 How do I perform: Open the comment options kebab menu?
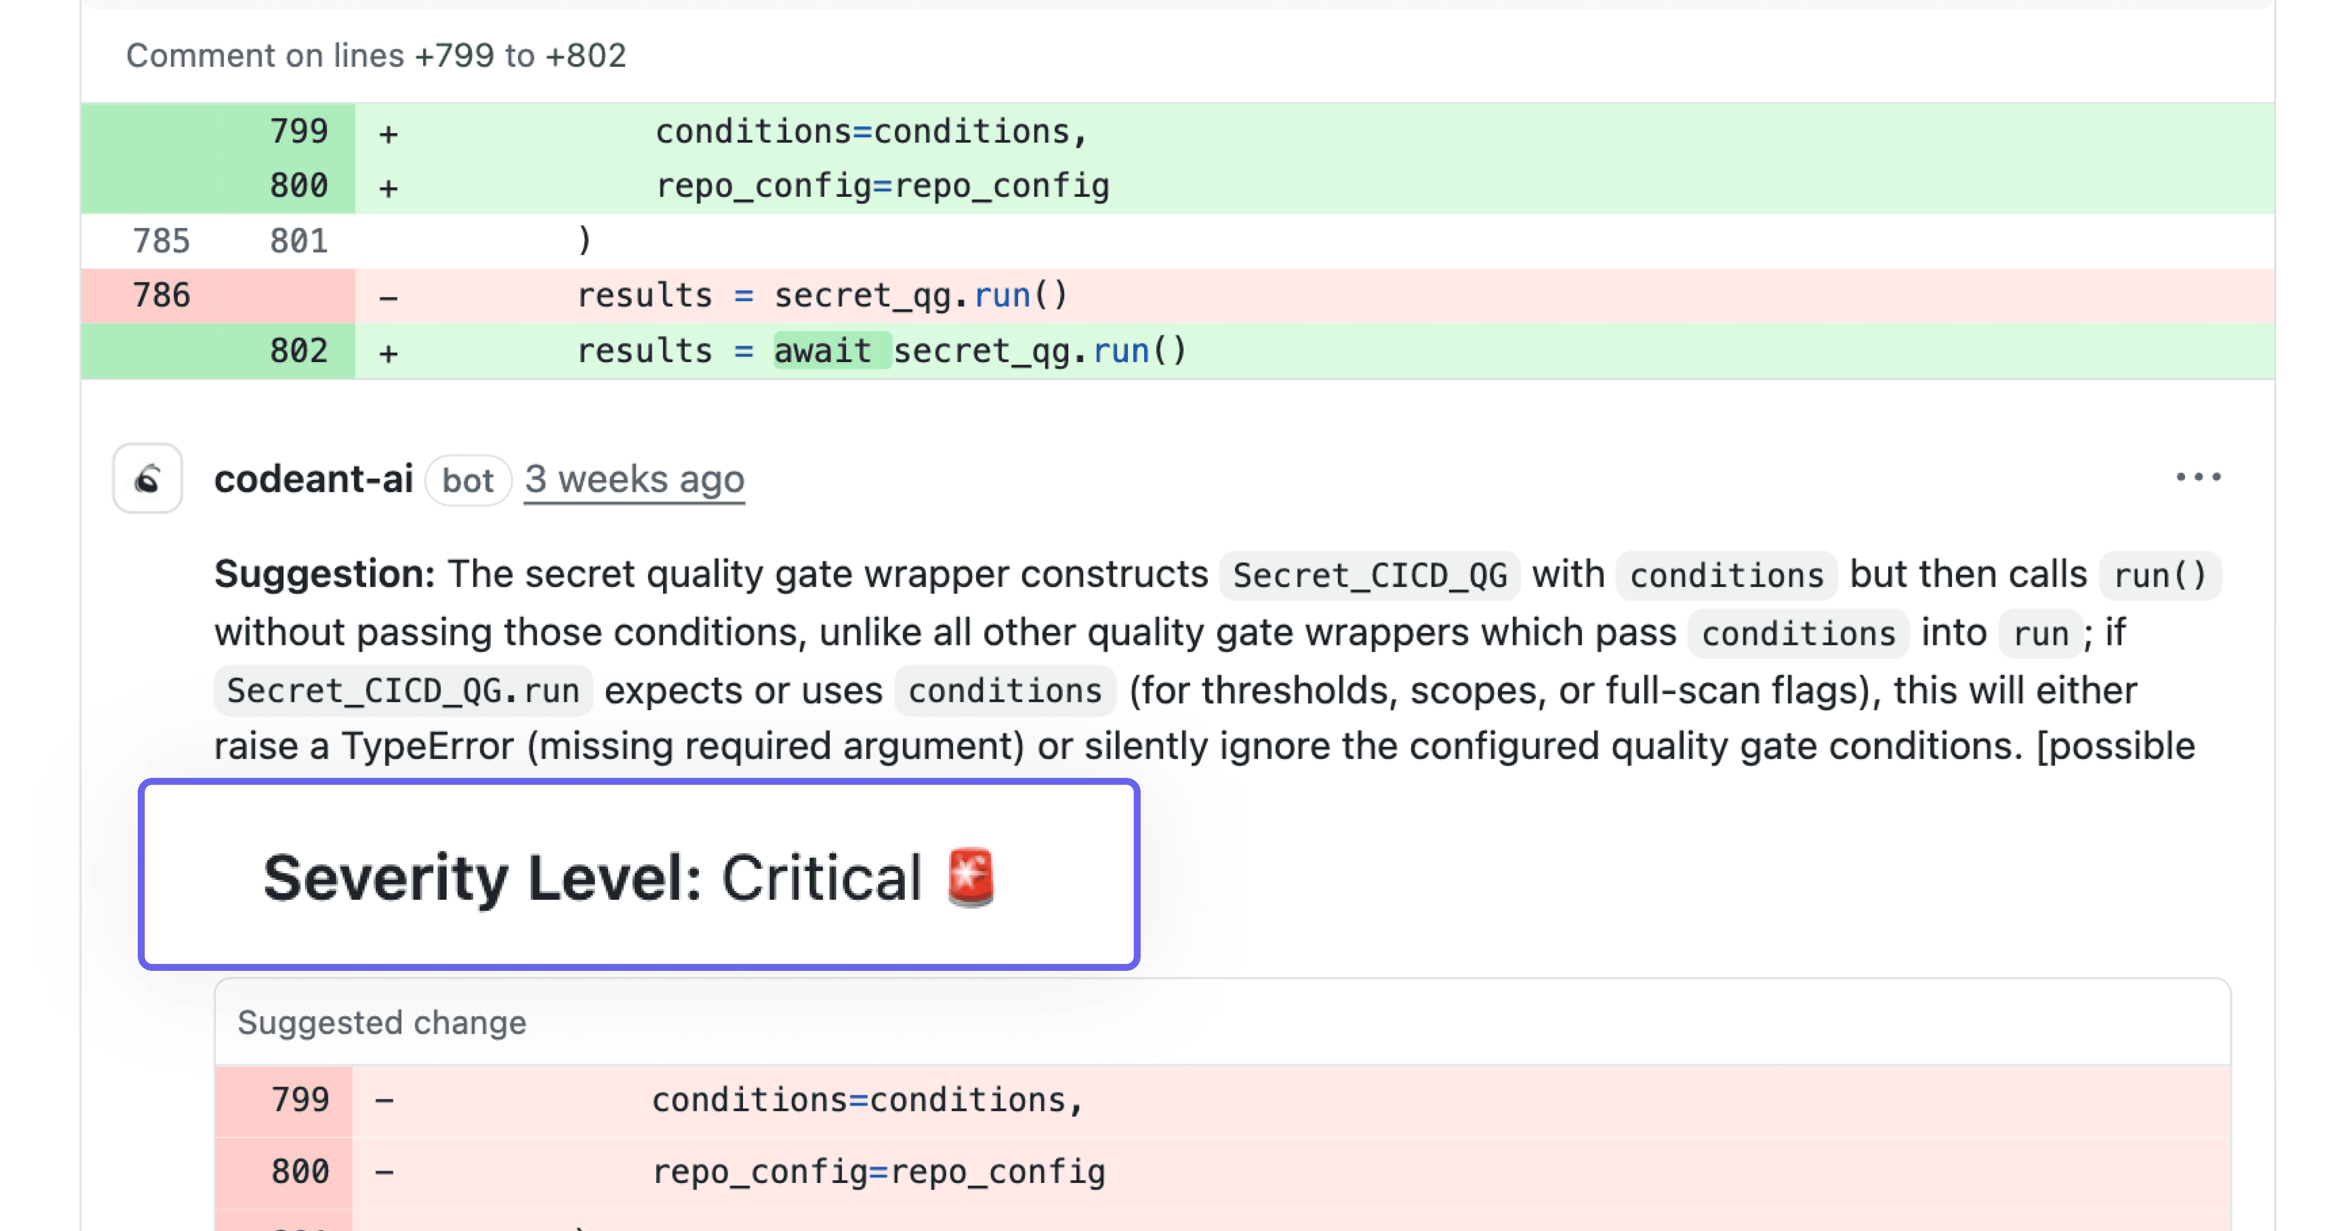pyautogui.click(x=2200, y=476)
